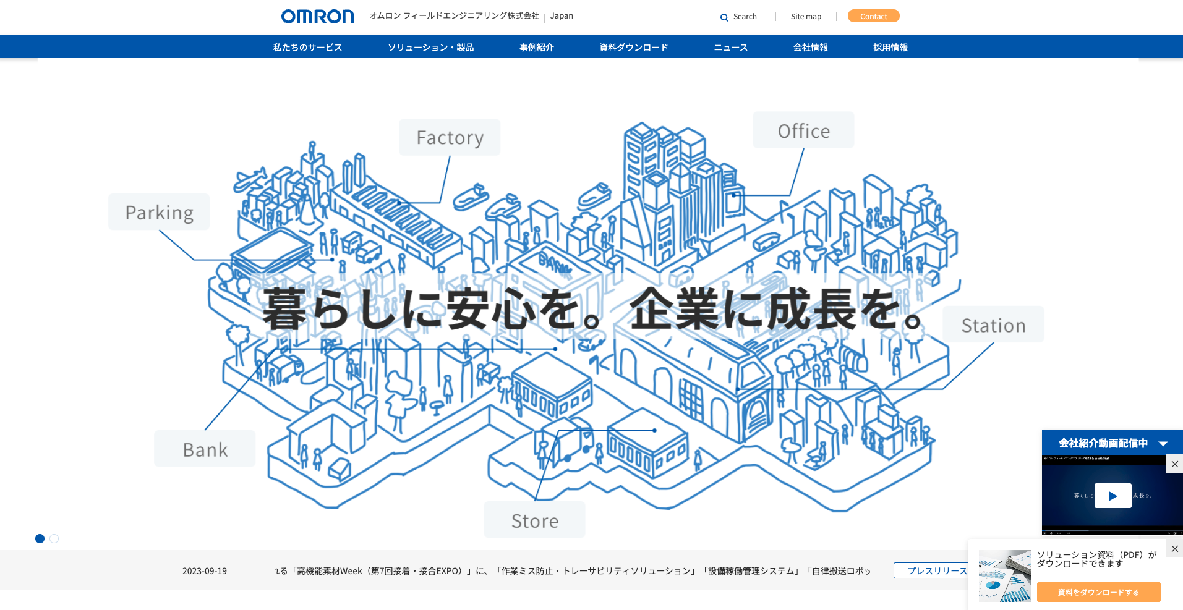Viewport: 1183px width, 610px height.
Task: Open the ソリューション・製品 navigation menu
Action: coord(430,46)
